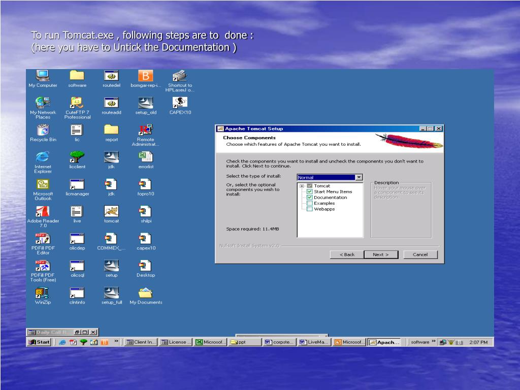Launch Internet Explorer from Quick Launch
This screenshot has width=520, height=390.
tap(62, 342)
